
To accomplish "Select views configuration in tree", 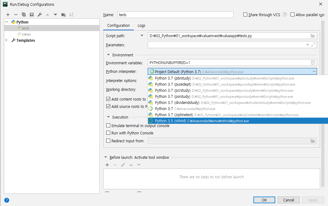I will click(52, 34).
